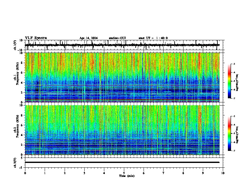Click the -5 tick on the ch.3 axis

click(x=21, y=168)
